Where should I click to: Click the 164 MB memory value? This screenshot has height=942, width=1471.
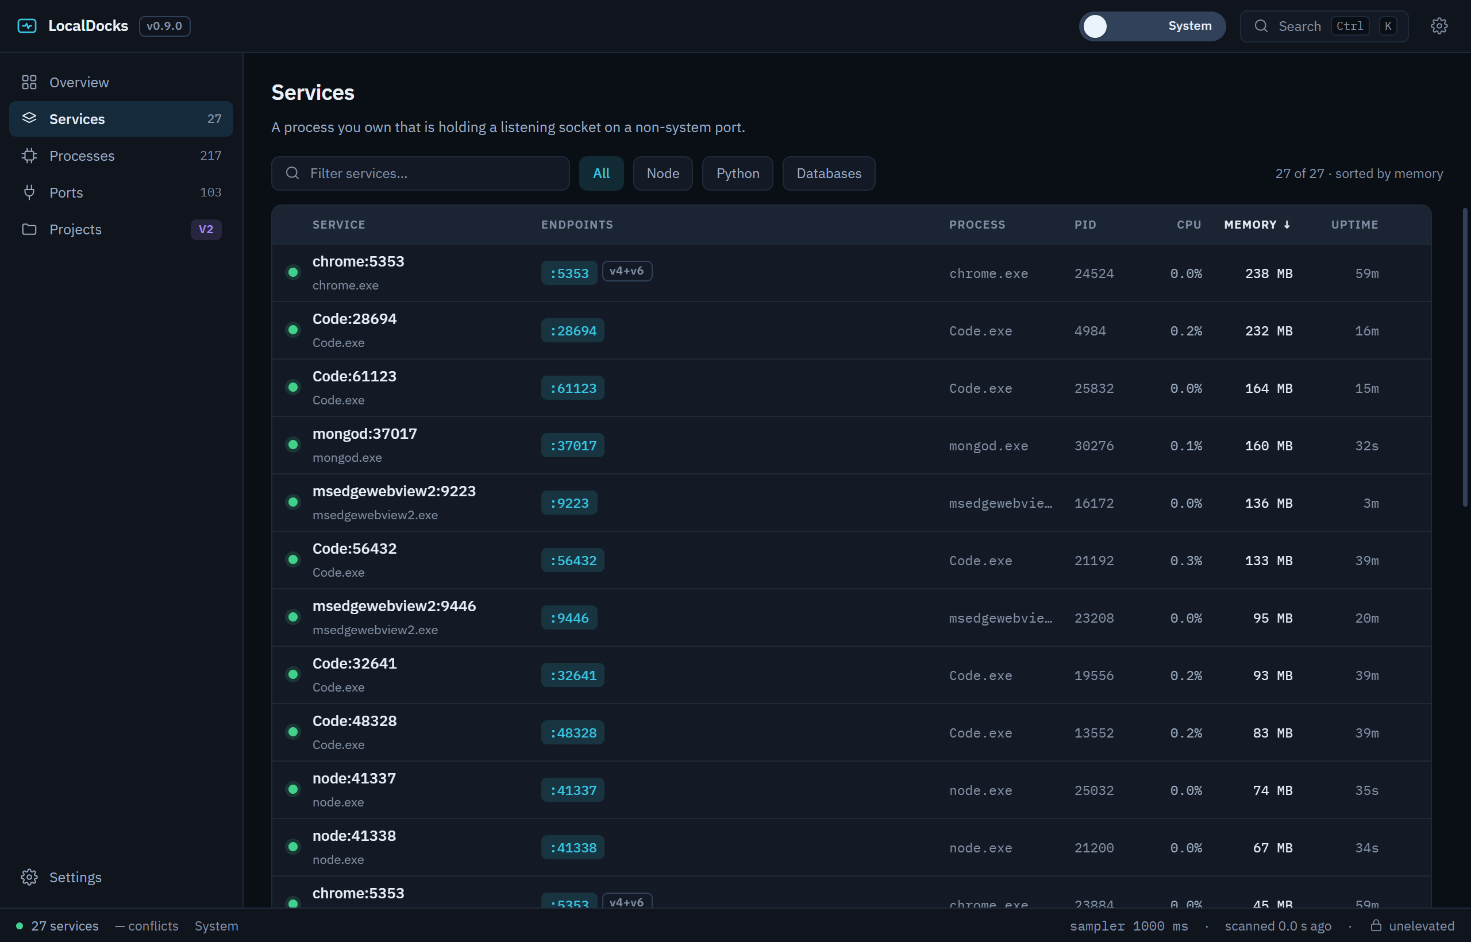point(1269,388)
